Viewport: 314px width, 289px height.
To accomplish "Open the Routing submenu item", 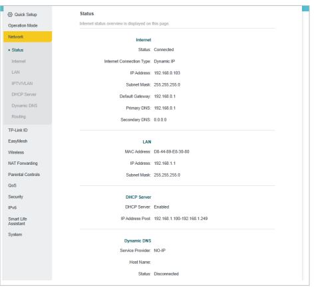I will pyautogui.click(x=19, y=116).
